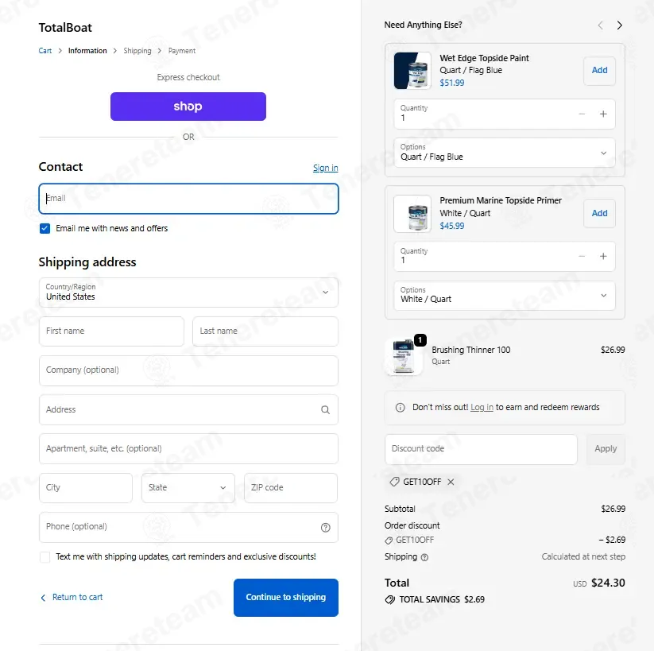Screen dimensions: 654x651
Task: Click the Company (optional) field
Action: (x=188, y=370)
